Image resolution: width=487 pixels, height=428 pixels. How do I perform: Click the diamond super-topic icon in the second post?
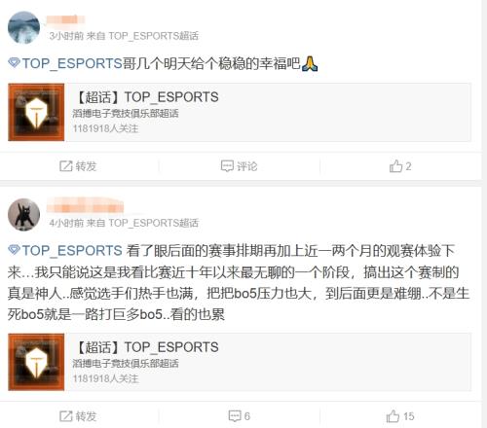pos(14,250)
